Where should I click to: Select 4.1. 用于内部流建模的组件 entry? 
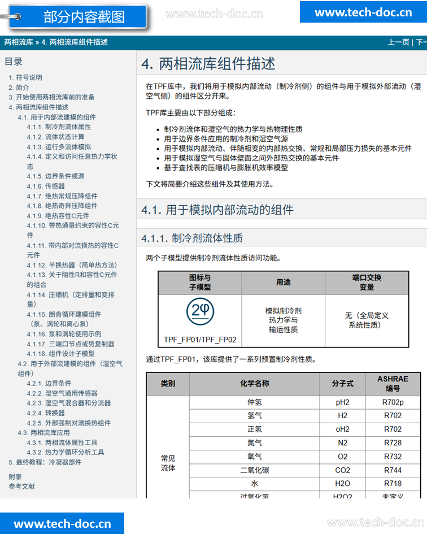57,117
